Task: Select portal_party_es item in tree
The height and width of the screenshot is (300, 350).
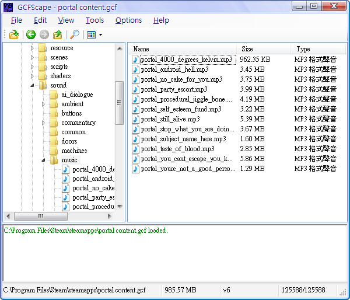Action: pos(93,197)
